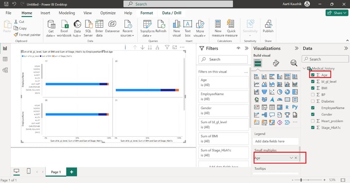Open the Optimize ribbon tab
The height and width of the screenshot is (183, 350).
coord(108,13)
